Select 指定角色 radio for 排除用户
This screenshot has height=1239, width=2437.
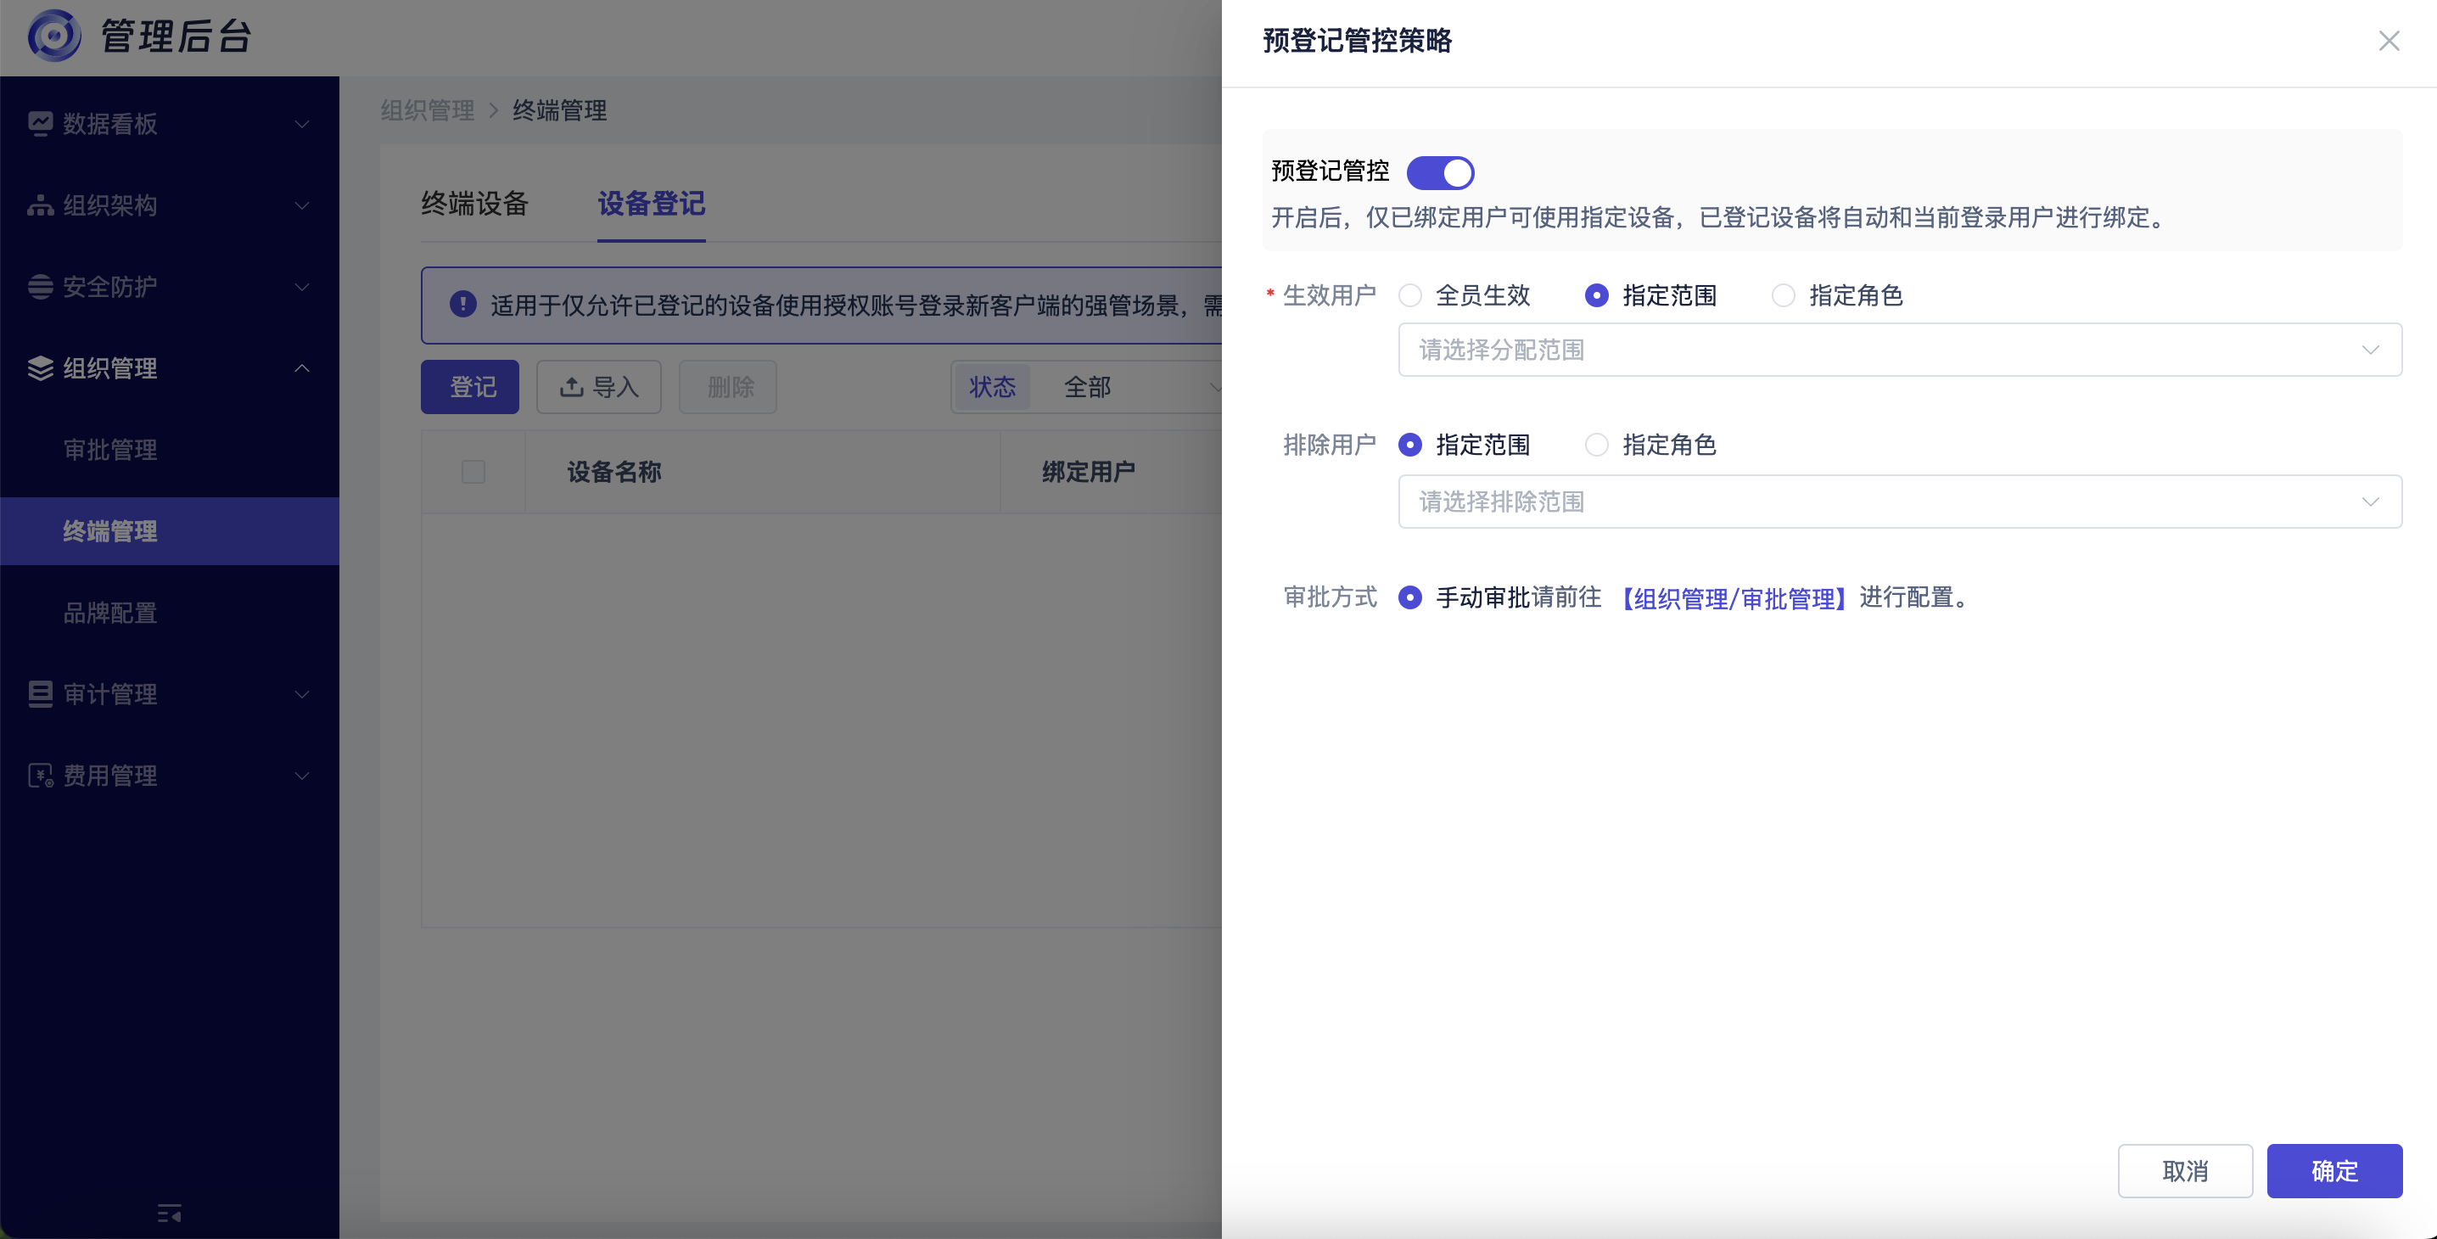tap(1596, 445)
